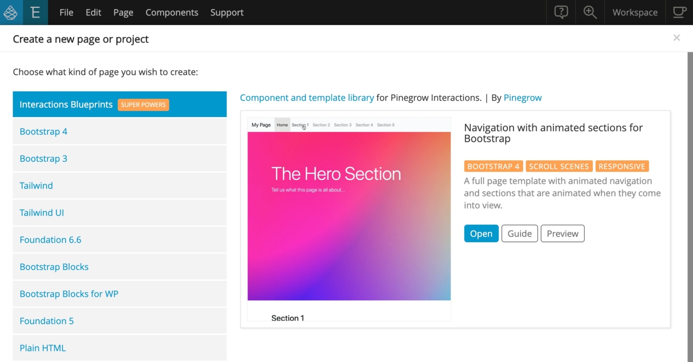Screen dimensions: 693x362
Task: Open the Support menu
Action: pos(227,12)
